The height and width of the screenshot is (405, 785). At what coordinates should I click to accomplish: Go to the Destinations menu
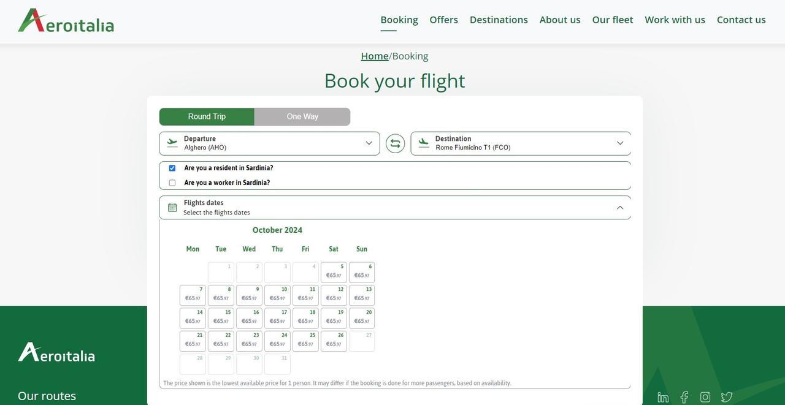(499, 20)
